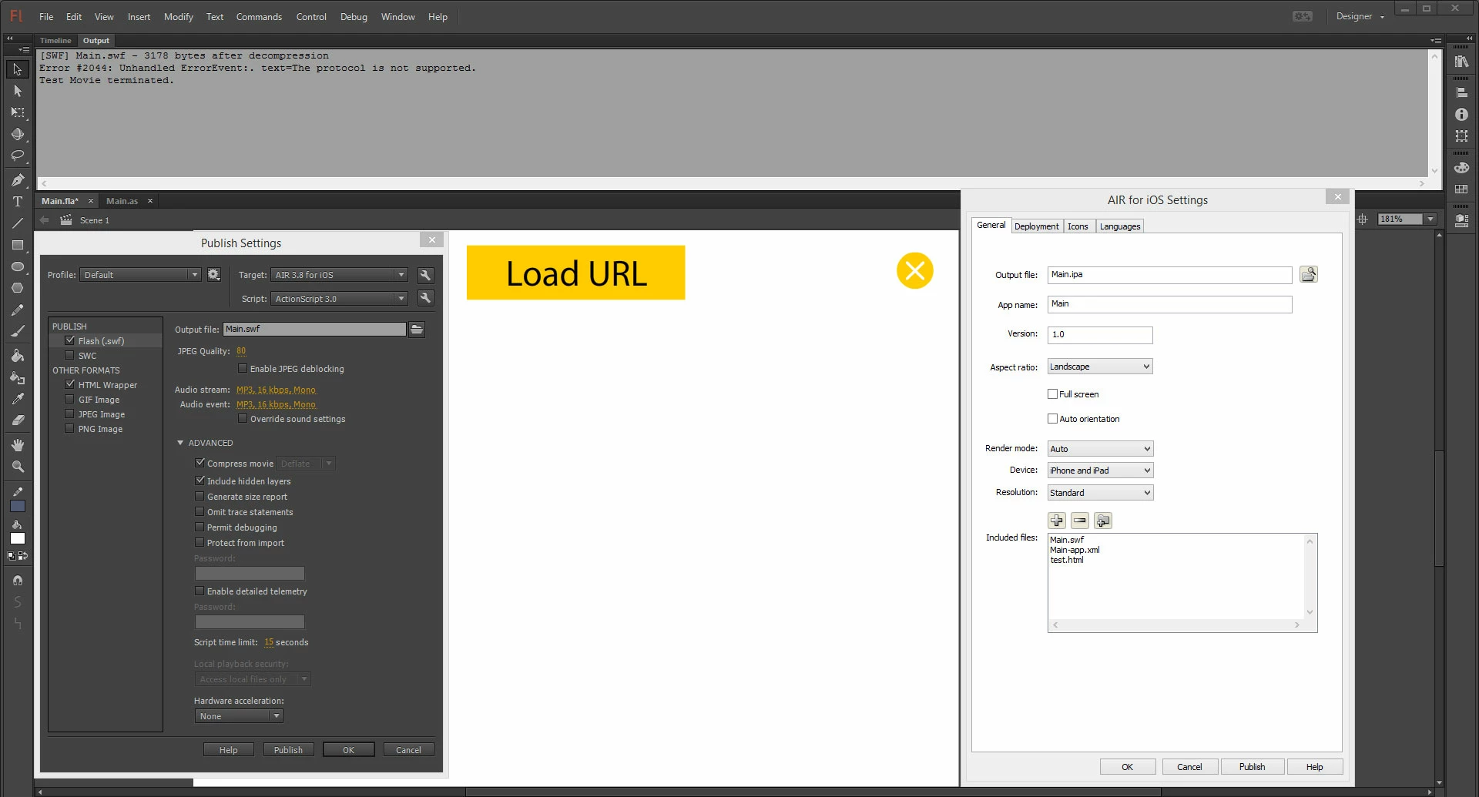
Task: Switch to the Languages tab
Action: pyautogui.click(x=1120, y=226)
